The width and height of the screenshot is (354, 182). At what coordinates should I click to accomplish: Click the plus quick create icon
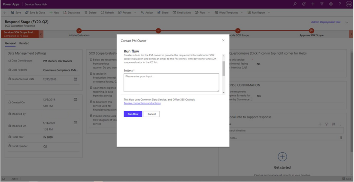pyautogui.click(x=313, y=4)
